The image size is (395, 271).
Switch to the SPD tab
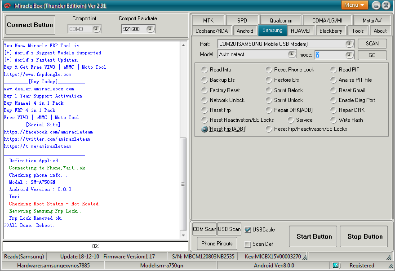click(242, 20)
